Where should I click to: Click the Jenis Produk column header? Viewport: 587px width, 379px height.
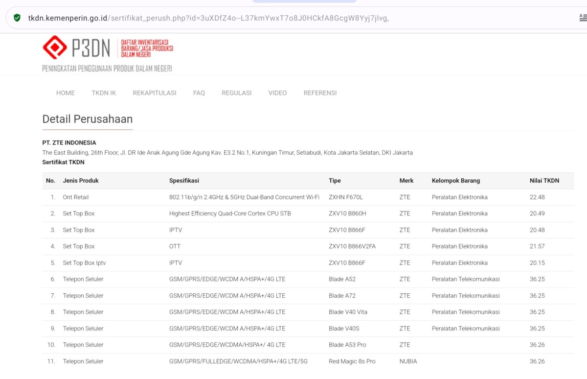pyautogui.click(x=81, y=181)
